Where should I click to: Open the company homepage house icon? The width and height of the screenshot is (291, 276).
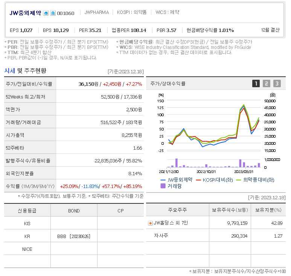(x=46, y=13)
